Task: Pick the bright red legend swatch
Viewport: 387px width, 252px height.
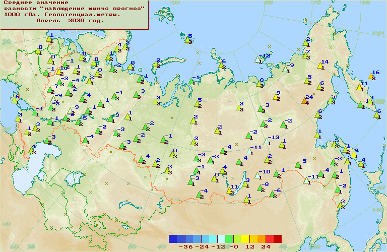Action: [x=270, y=239]
